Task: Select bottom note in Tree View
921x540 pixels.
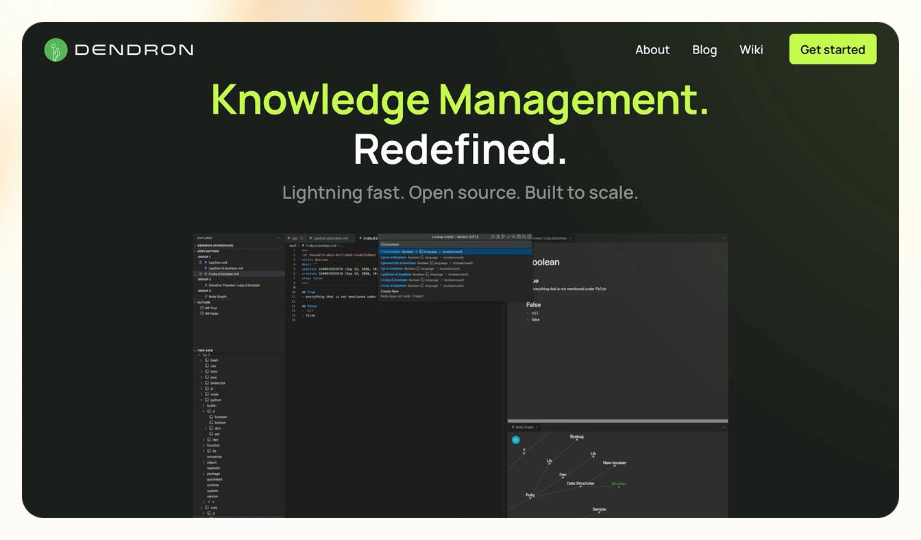Action: [x=220, y=423]
